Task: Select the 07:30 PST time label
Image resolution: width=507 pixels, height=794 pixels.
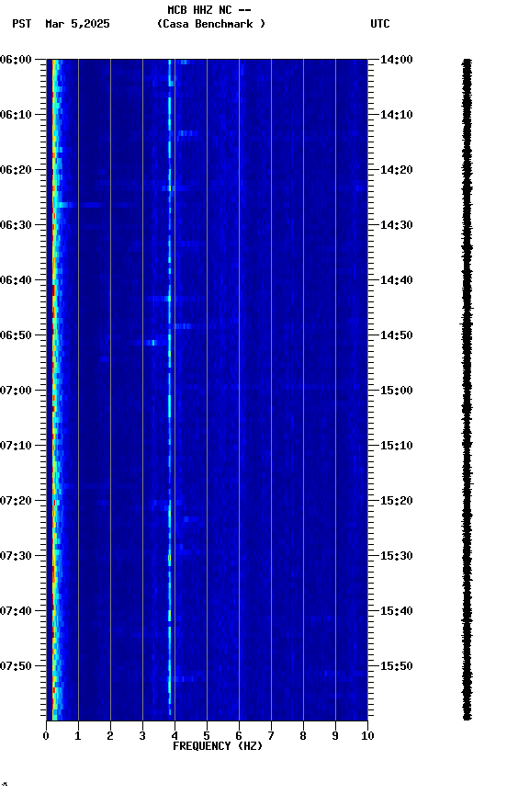Action: click(16, 556)
